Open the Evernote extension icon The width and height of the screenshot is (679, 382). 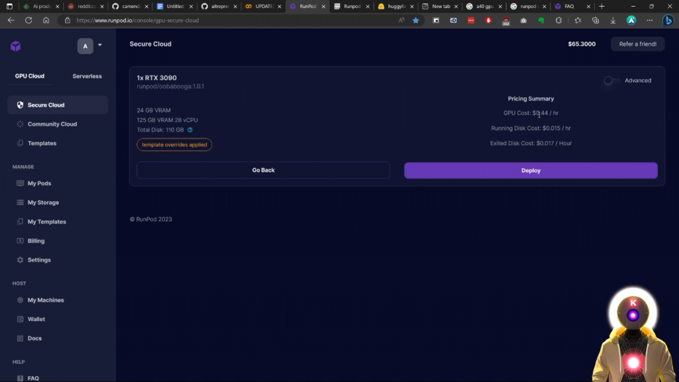(x=541, y=21)
